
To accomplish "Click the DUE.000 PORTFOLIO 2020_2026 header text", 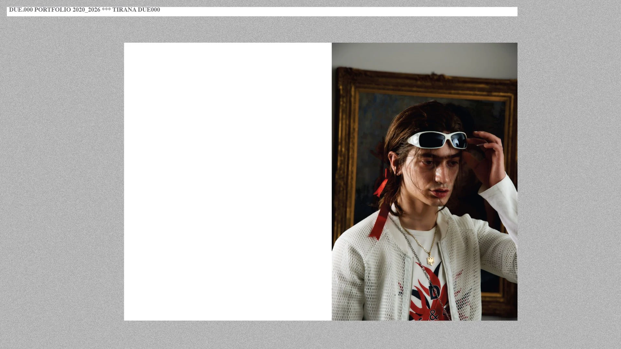I will click(54, 10).
